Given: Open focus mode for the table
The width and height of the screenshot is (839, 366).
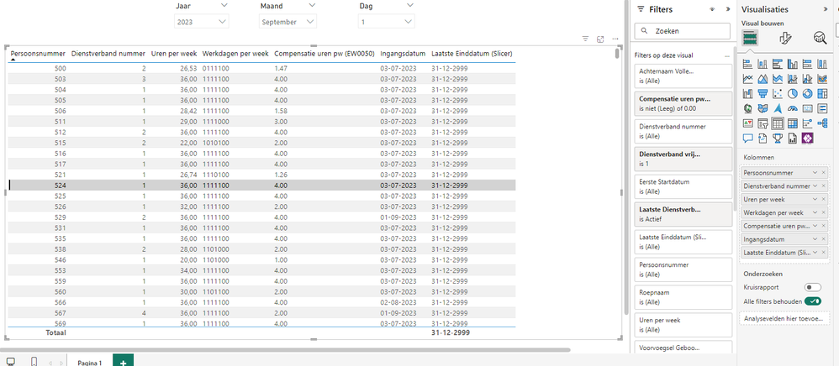Looking at the screenshot, I should (x=600, y=39).
